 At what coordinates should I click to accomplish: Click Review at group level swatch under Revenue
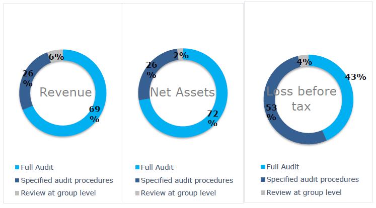point(17,193)
